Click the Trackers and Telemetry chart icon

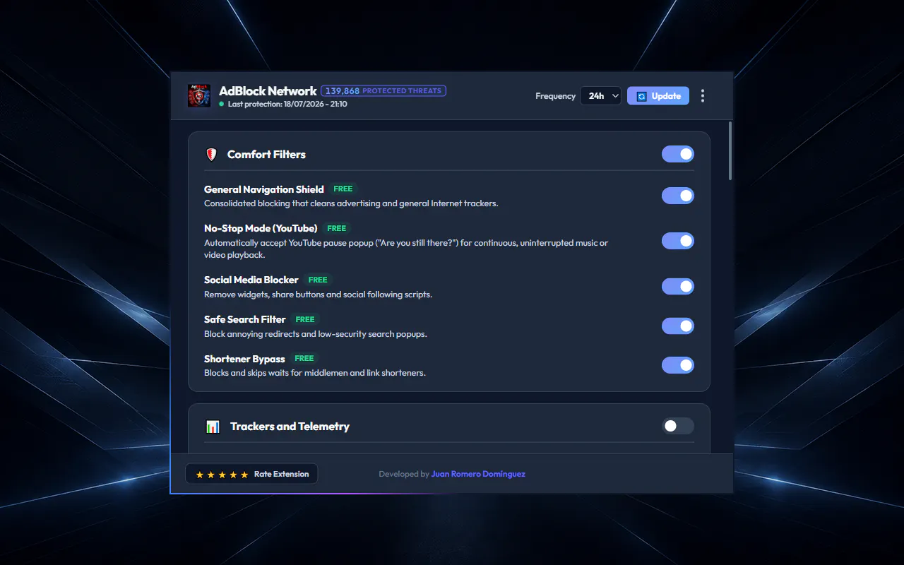213,427
